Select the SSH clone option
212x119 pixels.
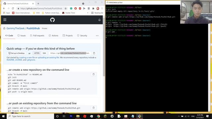[x=44, y=53]
